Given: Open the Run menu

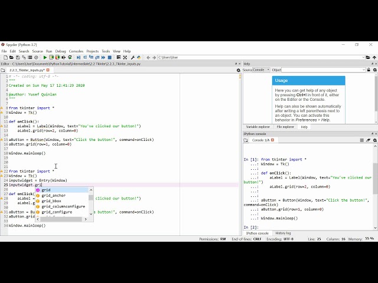Looking at the screenshot, I should (49, 51).
